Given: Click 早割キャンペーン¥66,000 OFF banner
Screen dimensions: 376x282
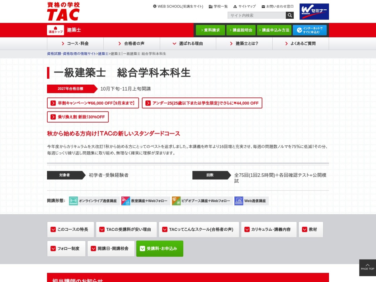Looking at the screenshot, I should pos(93,103).
